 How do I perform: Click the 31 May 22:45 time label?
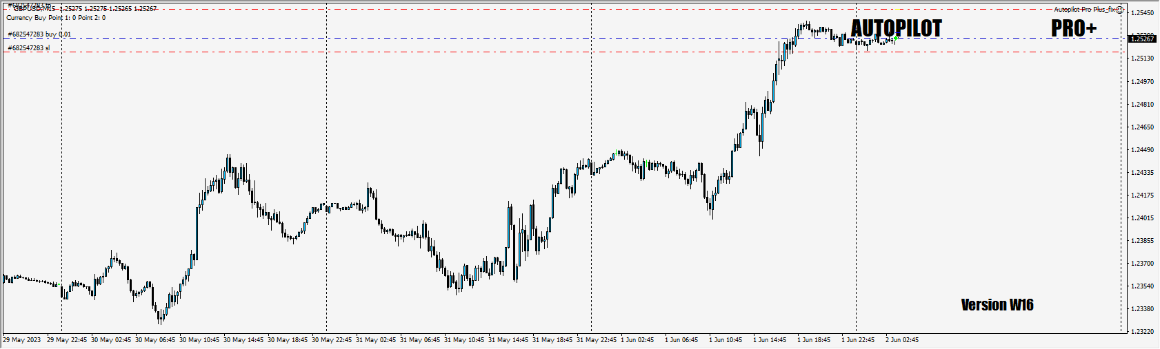coord(597,340)
